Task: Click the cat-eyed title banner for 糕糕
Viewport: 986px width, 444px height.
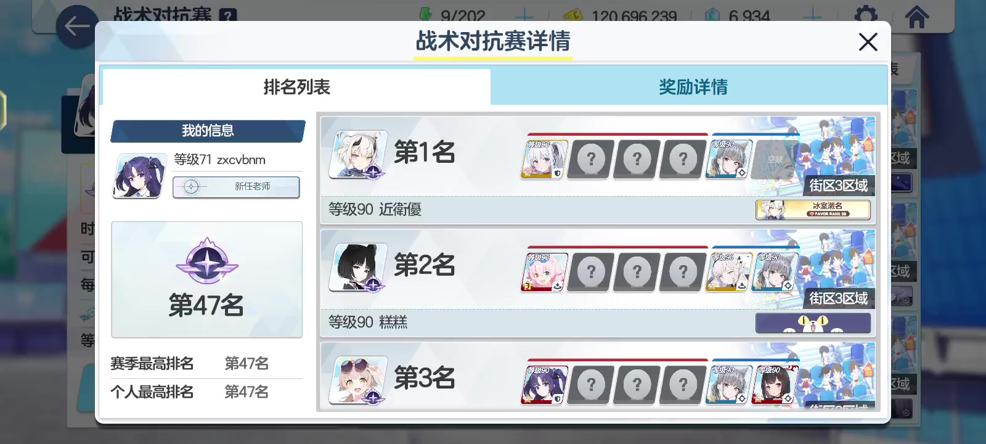Action: click(x=813, y=323)
